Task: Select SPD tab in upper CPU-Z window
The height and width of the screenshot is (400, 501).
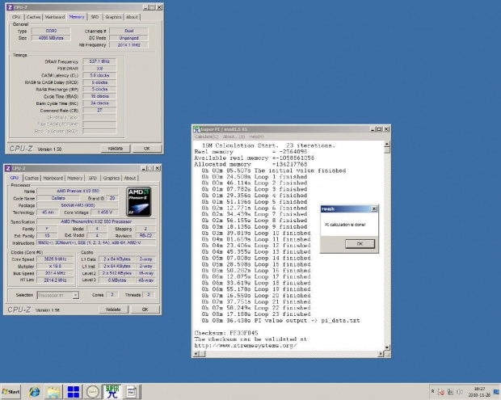Action: (x=95, y=17)
